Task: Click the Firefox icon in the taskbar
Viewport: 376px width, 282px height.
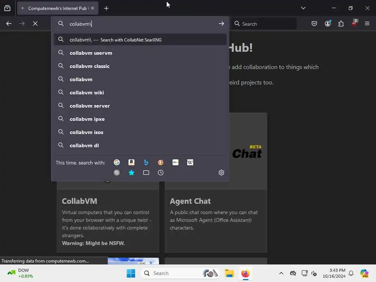Action: pos(246,273)
